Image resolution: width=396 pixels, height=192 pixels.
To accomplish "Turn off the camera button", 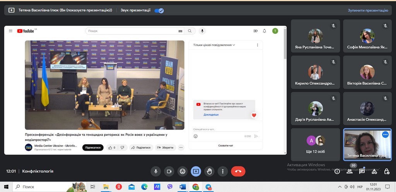I will (169, 171).
